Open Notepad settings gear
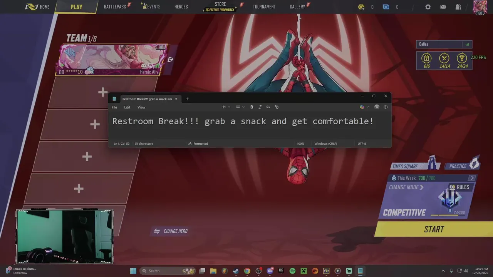The image size is (493, 277). (386, 107)
